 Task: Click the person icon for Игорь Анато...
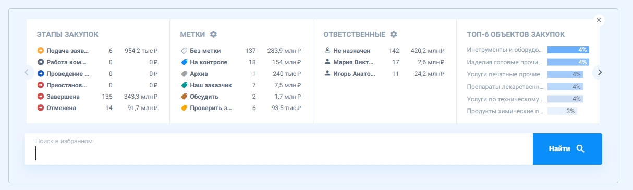click(327, 74)
